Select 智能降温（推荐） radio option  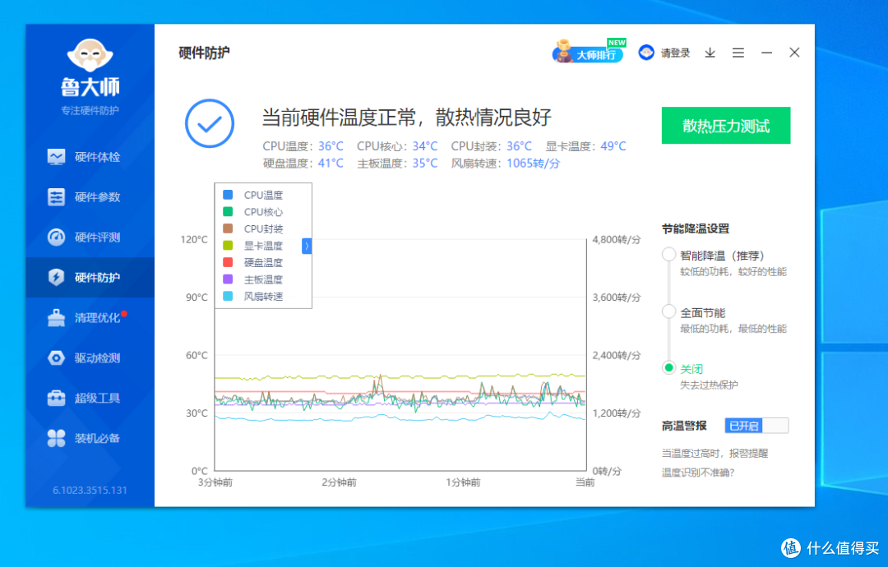tap(668, 254)
